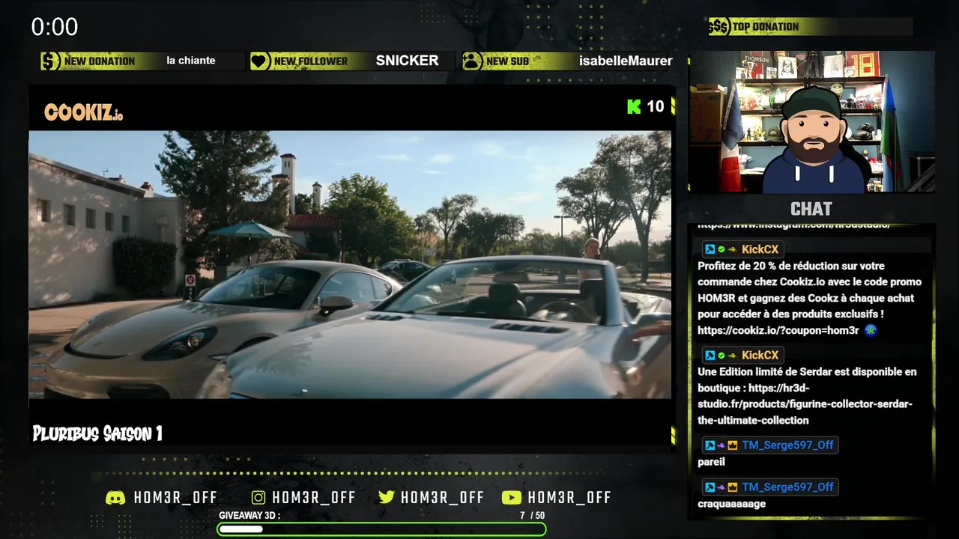Click the 'craquaaaaage' chat message
Screen dimensions: 959x539
pos(731,505)
